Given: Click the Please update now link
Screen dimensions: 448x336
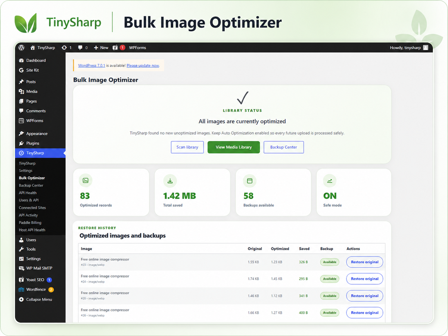Looking at the screenshot, I should tap(143, 65).
